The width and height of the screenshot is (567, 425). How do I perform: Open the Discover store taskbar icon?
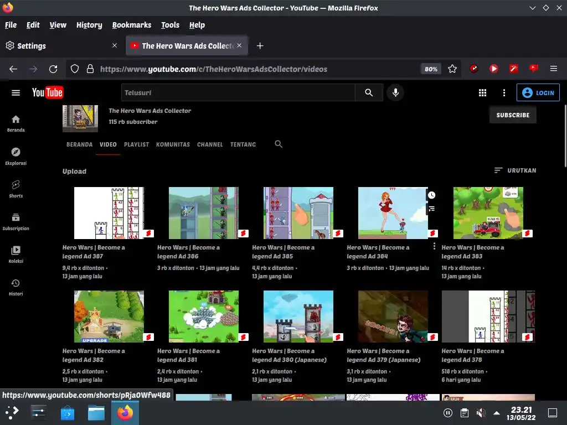67,412
